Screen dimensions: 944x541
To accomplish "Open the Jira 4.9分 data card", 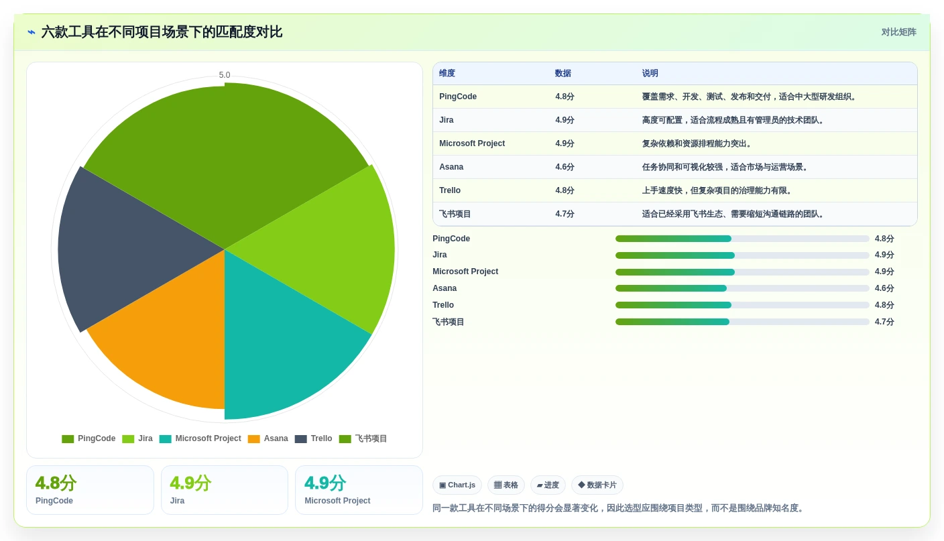I will tap(225, 490).
